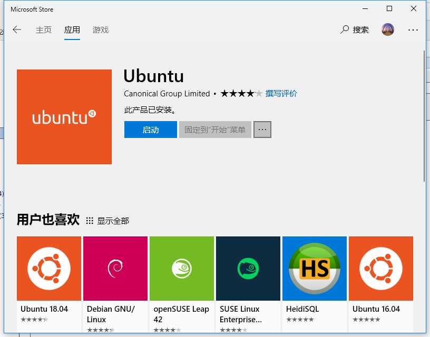Minimize the Microsoft Store window
This screenshot has height=337, width=430.
(x=365, y=9)
